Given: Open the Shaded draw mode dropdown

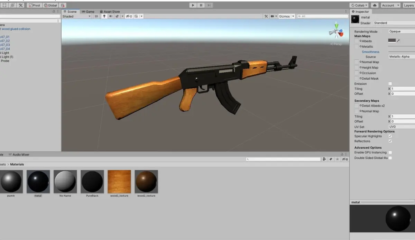Looking at the screenshot, I should coord(77,16).
